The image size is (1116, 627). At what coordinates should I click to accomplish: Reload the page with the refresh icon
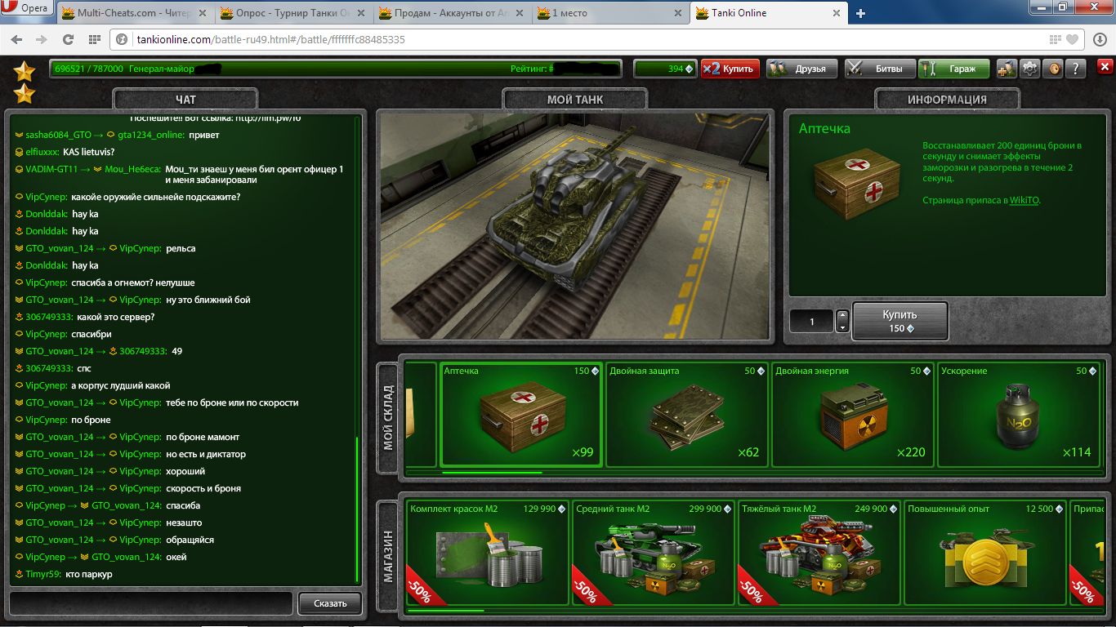tap(70, 40)
